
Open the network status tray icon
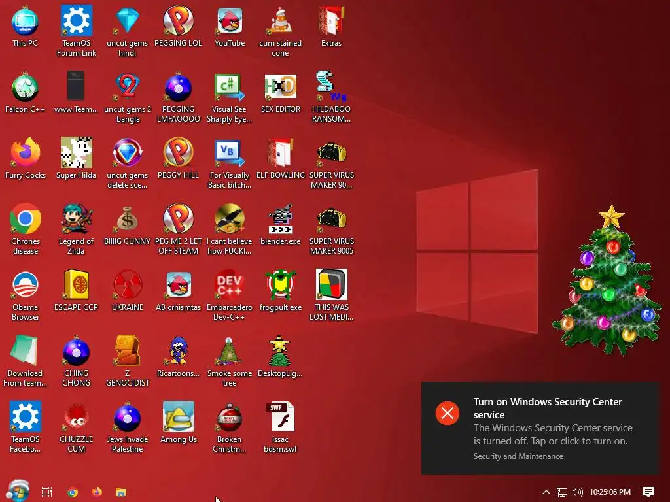click(562, 492)
